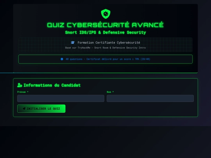Click the blue info circle icon
This screenshot has height=158, width=211.
(x=62, y=59)
